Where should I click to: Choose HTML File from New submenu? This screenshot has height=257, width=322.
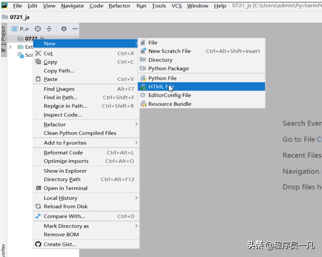[x=202, y=87]
